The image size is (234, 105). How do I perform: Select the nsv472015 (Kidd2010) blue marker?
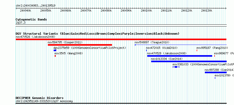coord(146,50)
